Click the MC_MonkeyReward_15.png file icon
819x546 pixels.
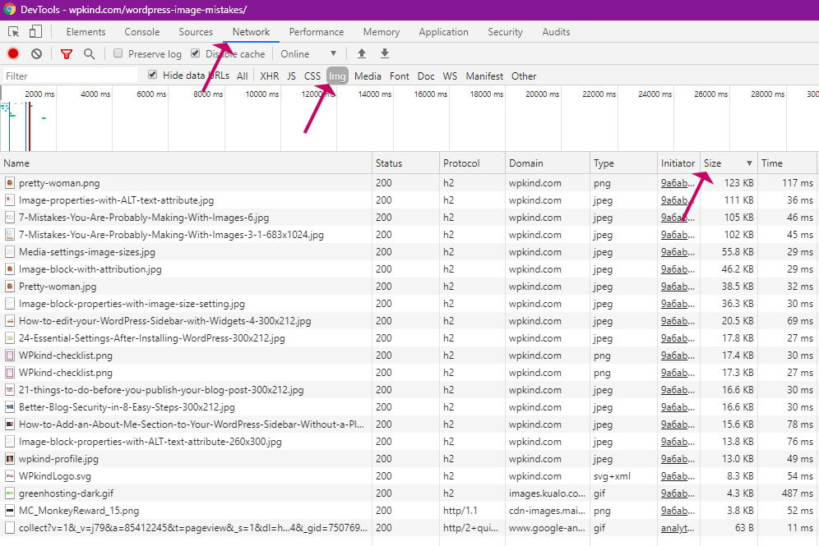[9, 511]
